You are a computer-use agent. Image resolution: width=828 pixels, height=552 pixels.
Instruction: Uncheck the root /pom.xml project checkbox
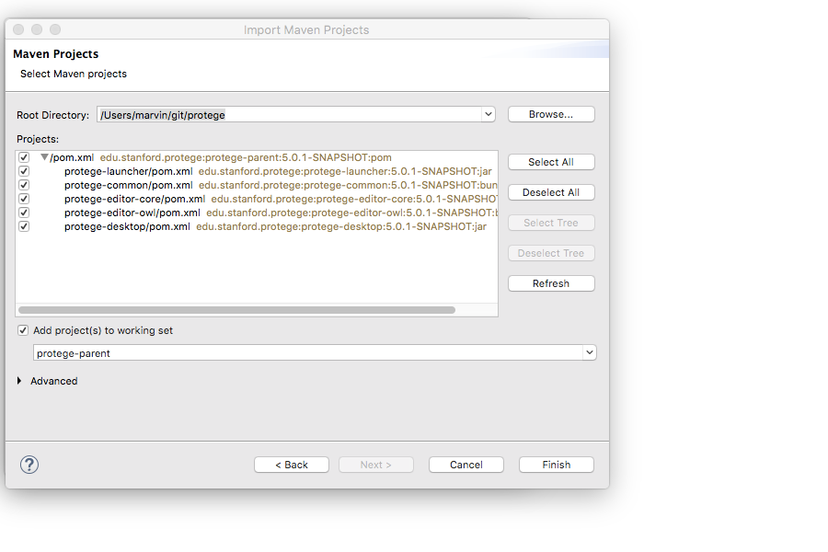point(24,157)
